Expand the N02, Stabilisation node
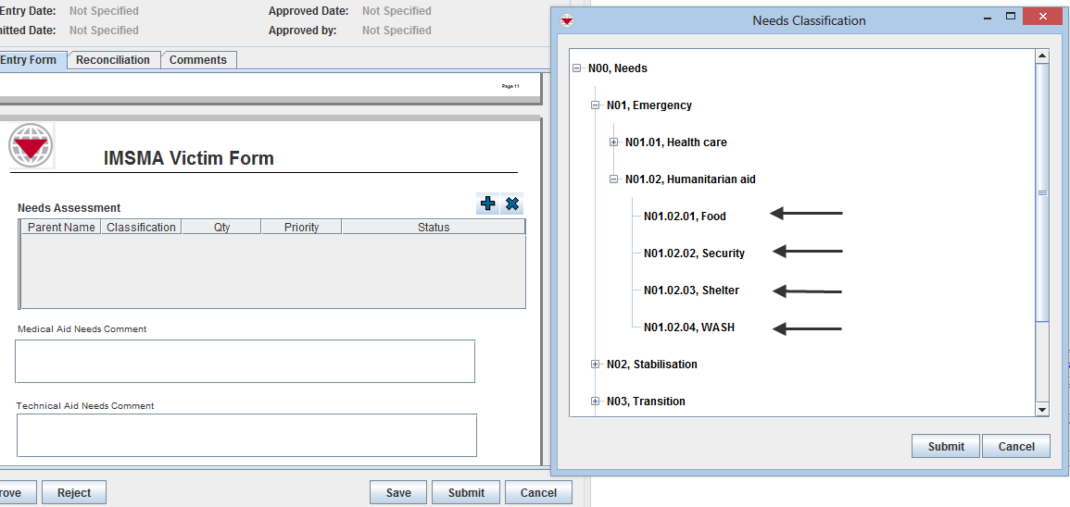 coord(596,365)
